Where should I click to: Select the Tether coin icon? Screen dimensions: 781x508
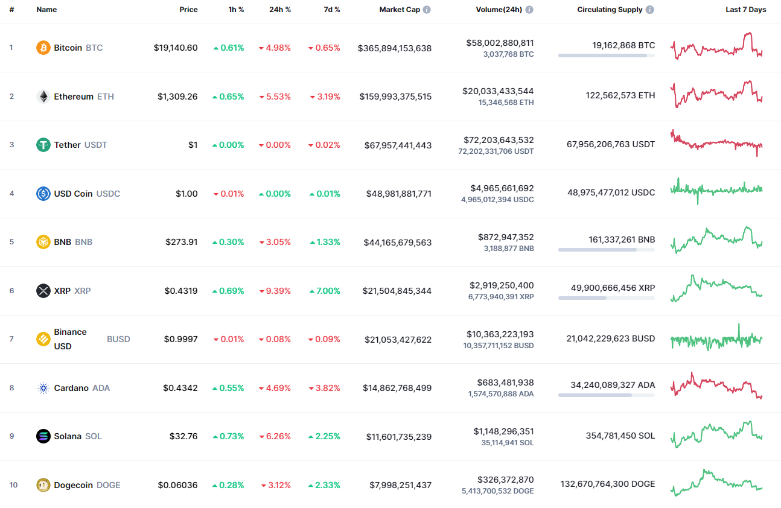[x=42, y=145]
